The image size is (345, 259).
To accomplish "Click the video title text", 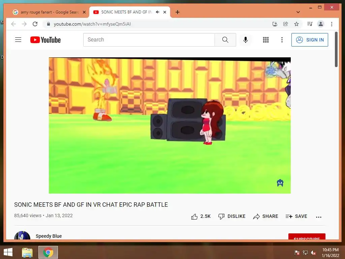I will [91, 205].
